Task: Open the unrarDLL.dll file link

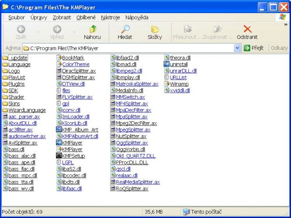Action: click(x=184, y=71)
